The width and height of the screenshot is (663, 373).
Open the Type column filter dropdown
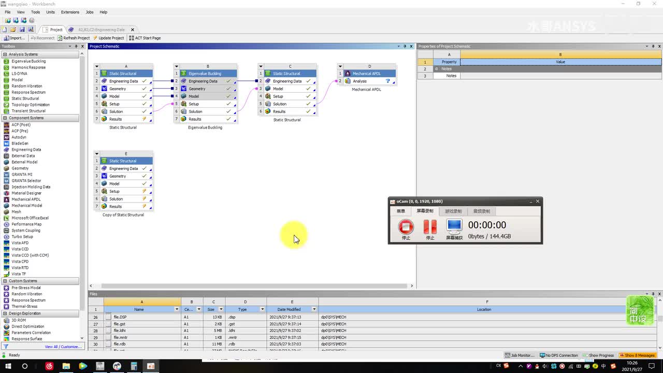click(x=262, y=309)
